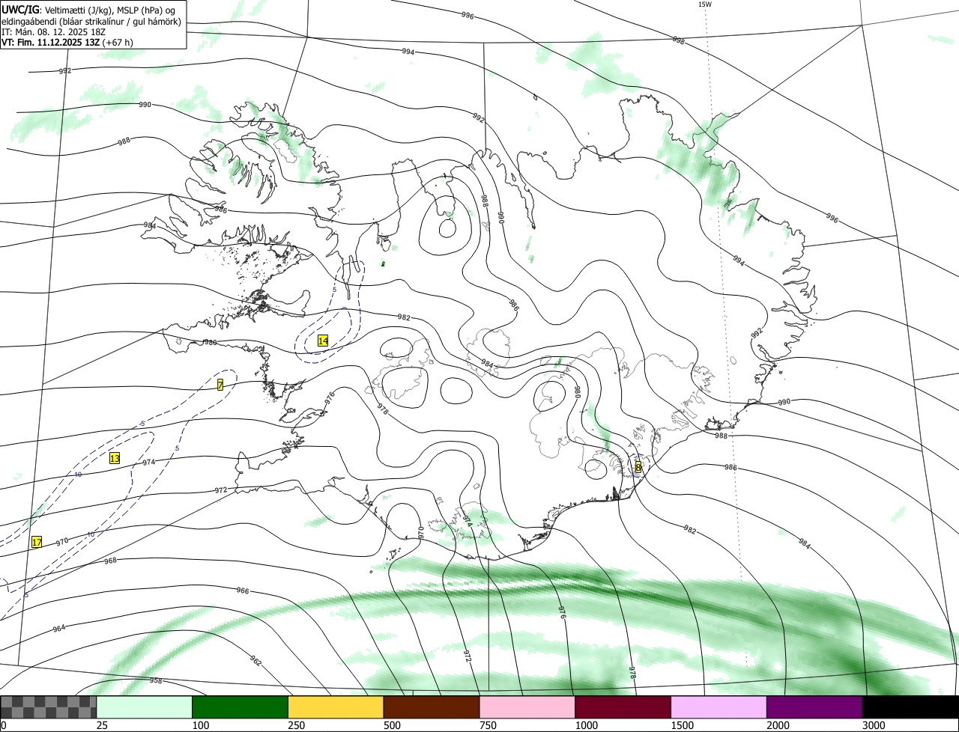Pick the pink 750–1000 legend swatch

coord(527,707)
